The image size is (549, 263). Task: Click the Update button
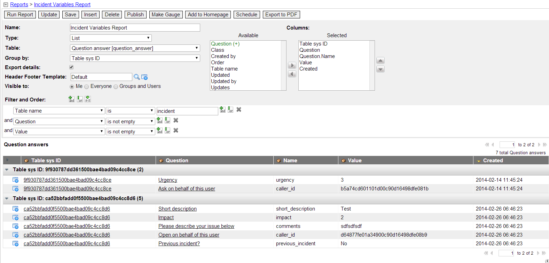49,15
